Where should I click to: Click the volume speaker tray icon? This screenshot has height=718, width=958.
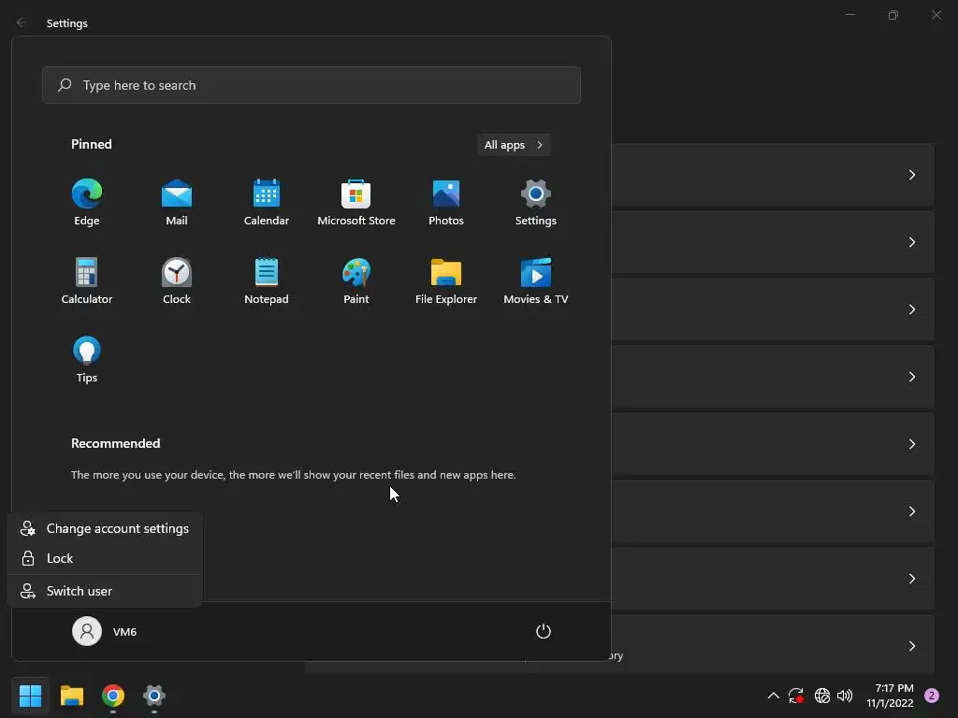point(845,696)
